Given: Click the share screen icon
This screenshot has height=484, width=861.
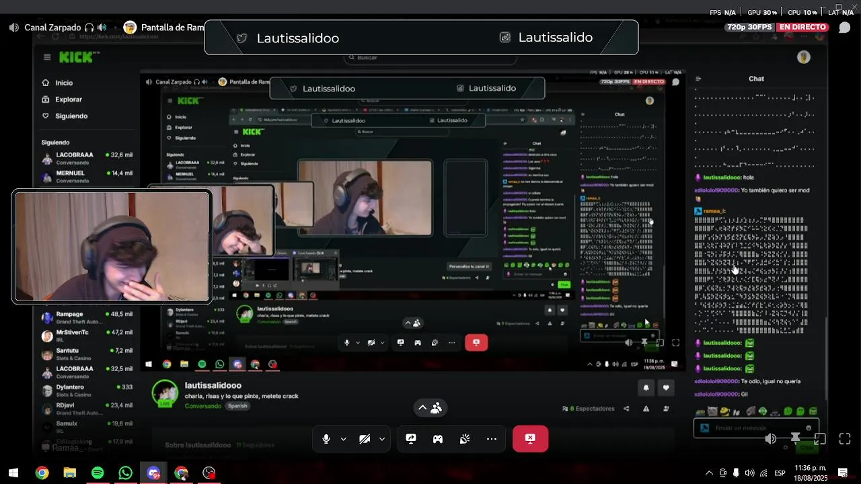Looking at the screenshot, I should click(x=411, y=439).
